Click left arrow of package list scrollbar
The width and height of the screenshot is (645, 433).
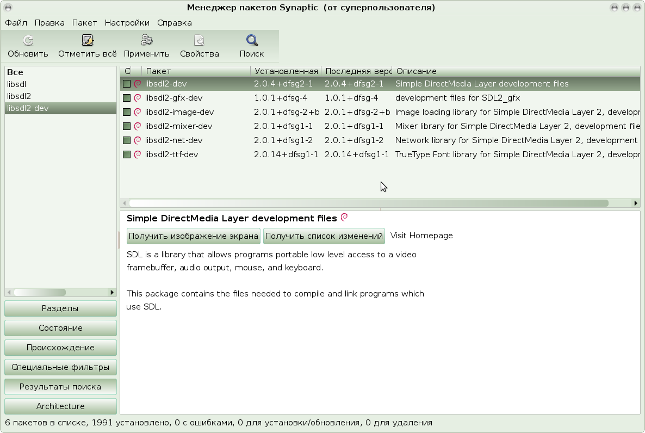[x=125, y=203]
